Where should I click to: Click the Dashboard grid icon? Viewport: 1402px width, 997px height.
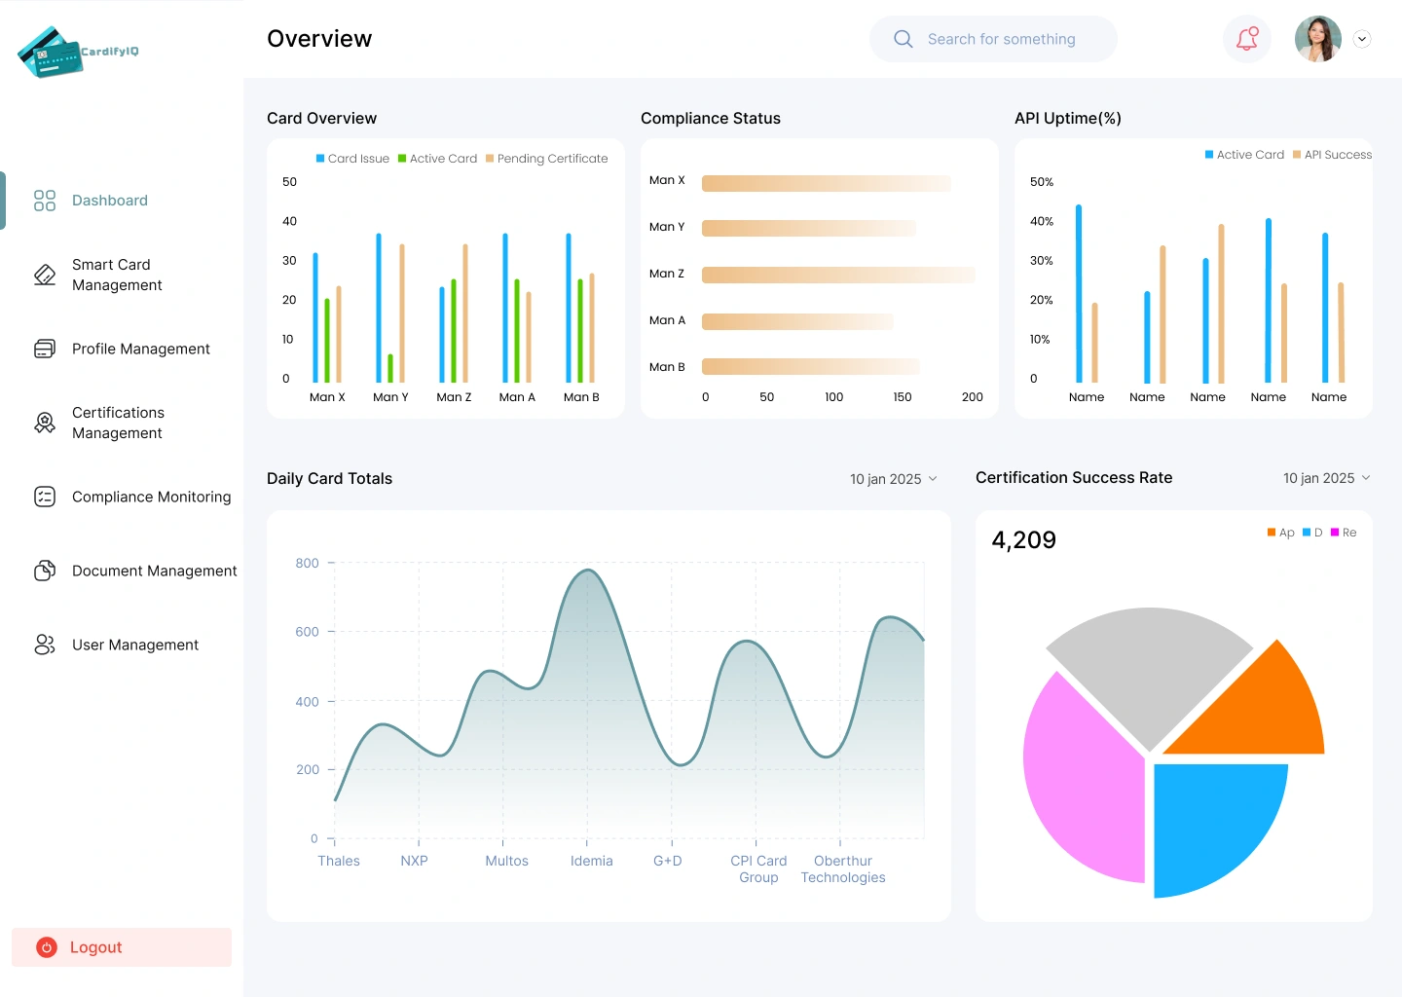click(x=45, y=201)
